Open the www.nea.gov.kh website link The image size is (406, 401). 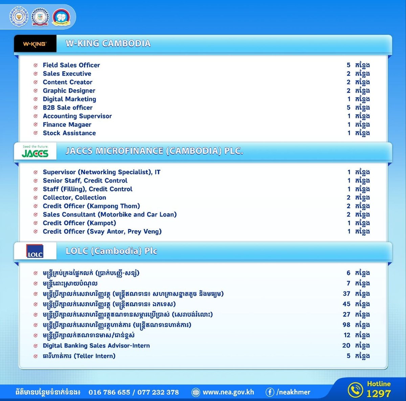click(x=228, y=392)
